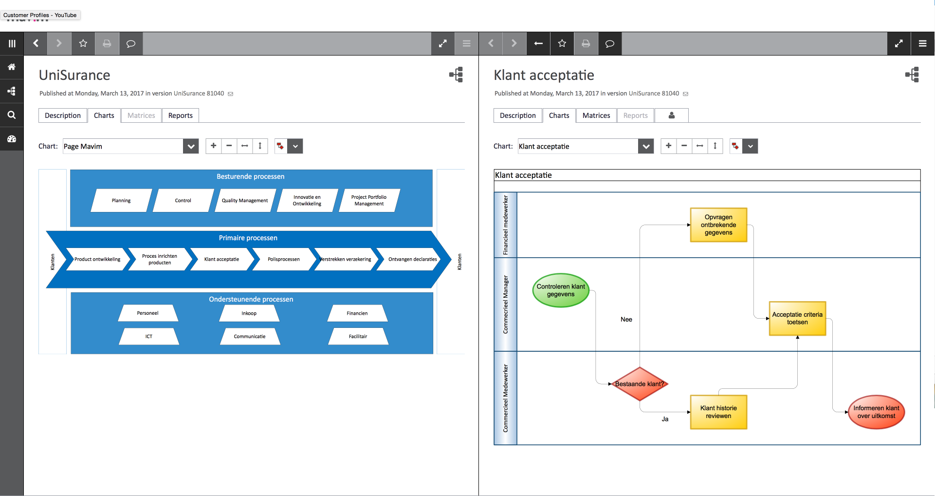Open Matrices tab in Klant acceptatie panel
Screen dimensions: 935x496
(x=596, y=115)
